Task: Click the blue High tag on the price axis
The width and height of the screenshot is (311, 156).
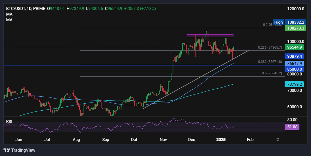Action: click(x=278, y=22)
